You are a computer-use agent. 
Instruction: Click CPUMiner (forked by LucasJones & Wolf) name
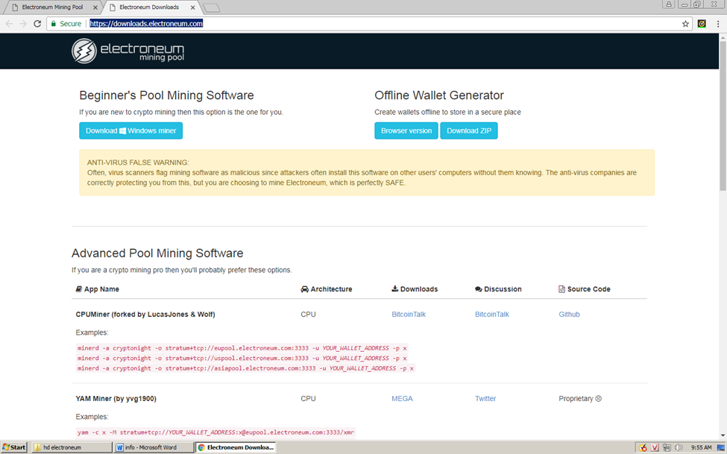[x=145, y=315]
